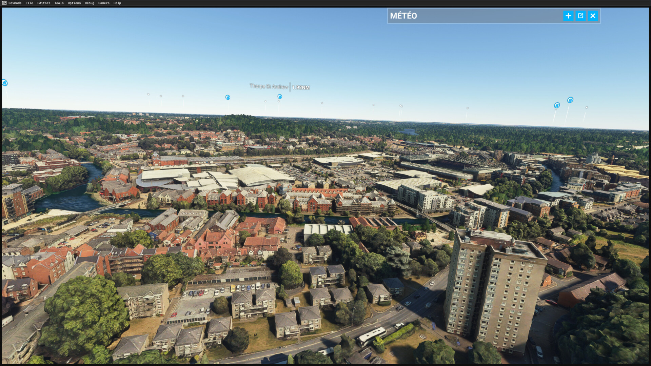Click the city marker below Thorpe St Andrew label
Image resolution: width=651 pixels, height=366 pixels.
pos(280,97)
